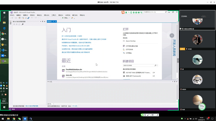This screenshot has height=121, width=216.
Task: Select ASP.NET Web application project template
Action: coord(139,73)
